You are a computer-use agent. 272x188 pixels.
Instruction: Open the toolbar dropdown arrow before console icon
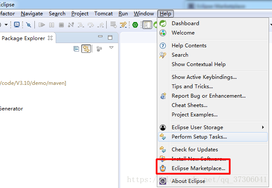click(x=6, y=25)
